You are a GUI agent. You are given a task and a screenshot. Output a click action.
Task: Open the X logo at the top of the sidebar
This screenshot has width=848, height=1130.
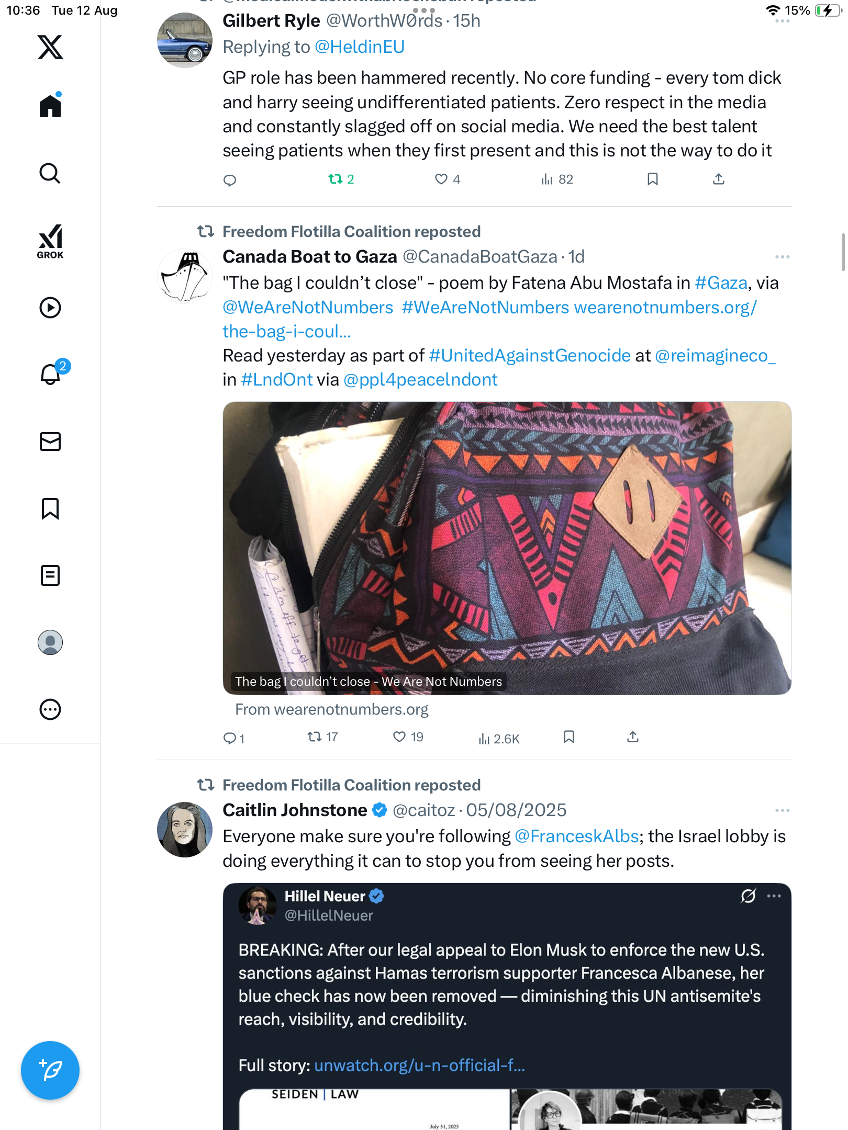[50, 47]
